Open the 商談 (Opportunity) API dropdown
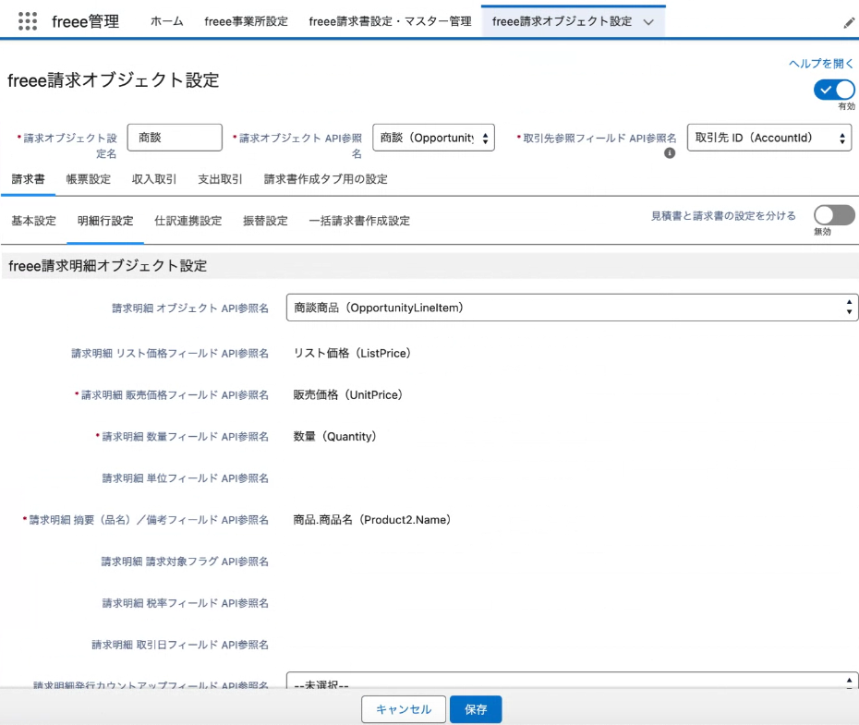The width and height of the screenshot is (859, 725). coord(433,138)
